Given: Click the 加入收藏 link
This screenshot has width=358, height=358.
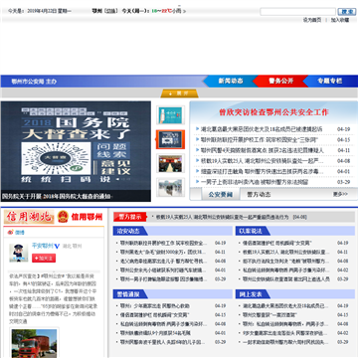Looking at the screenshot, I should 340,20.
